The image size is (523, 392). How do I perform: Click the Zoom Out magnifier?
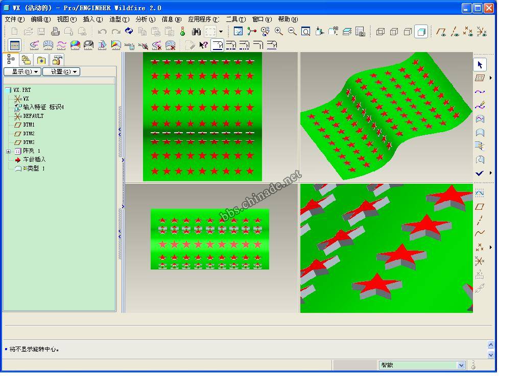click(292, 31)
